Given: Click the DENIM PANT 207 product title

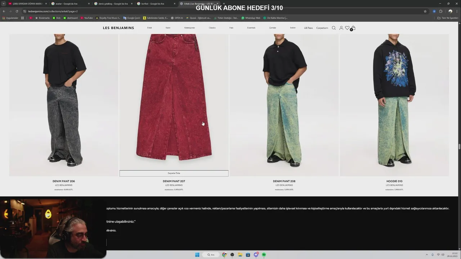Looking at the screenshot, I should pos(174,181).
